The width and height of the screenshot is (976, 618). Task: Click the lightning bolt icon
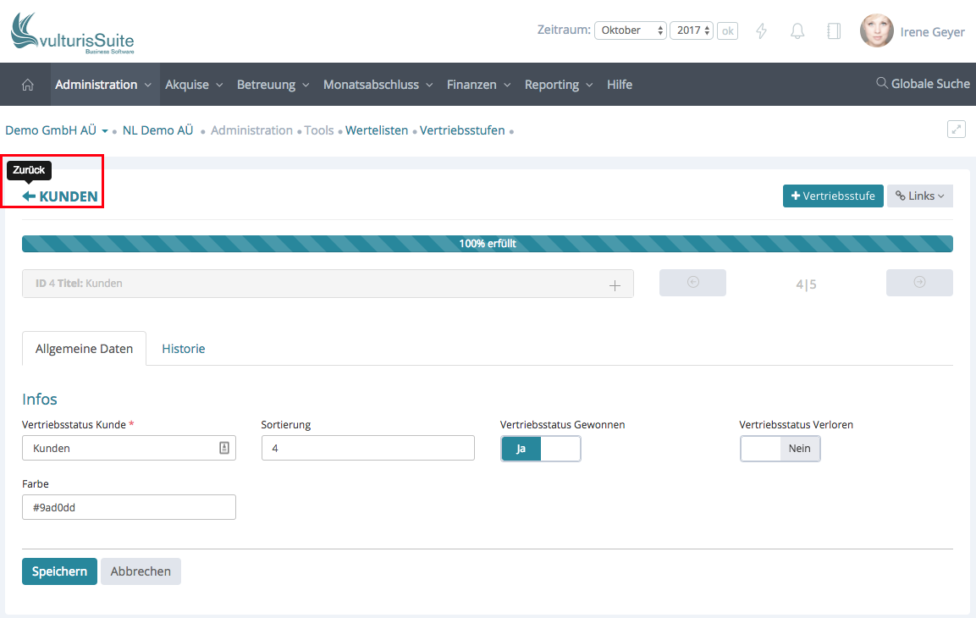tap(761, 31)
